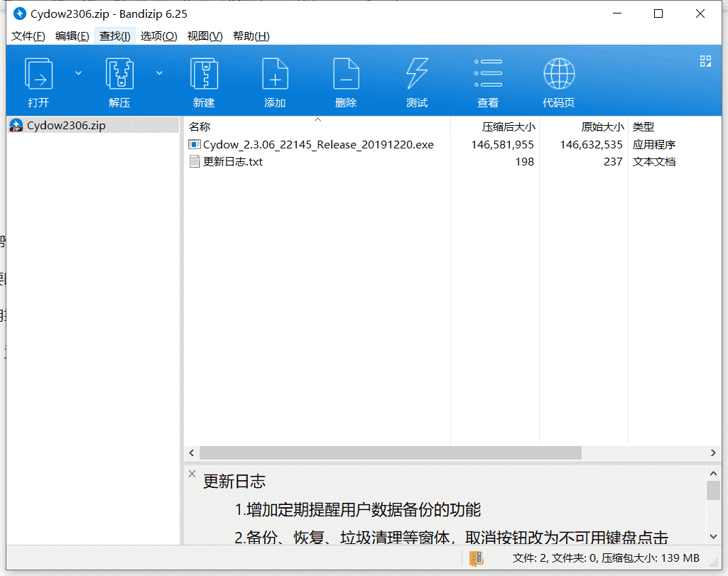Screen dimensions: 728x576
Task: Expand the Extract button dropdown arrow
Action: pyautogui.click(x=159, y=73)
